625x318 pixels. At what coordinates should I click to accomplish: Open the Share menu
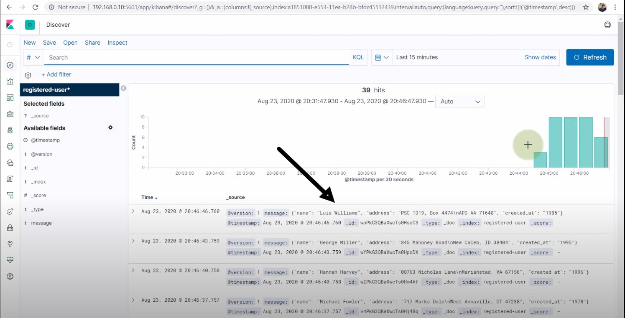tap(92, 43)
